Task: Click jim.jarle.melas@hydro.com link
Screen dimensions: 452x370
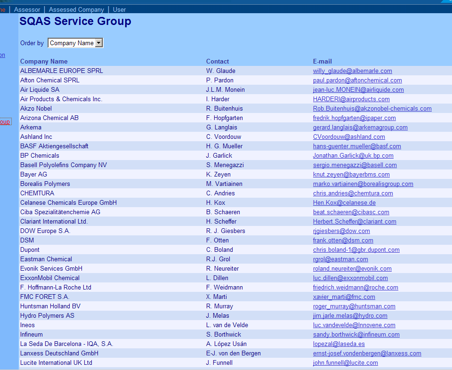Action: pyautogui.click(x=350, y=315)
